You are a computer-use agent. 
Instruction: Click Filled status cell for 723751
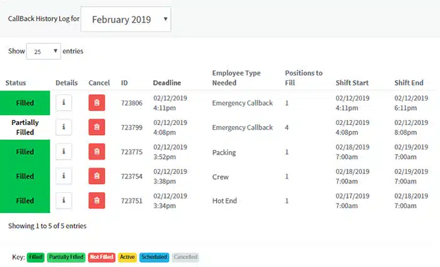click(25, 200)
